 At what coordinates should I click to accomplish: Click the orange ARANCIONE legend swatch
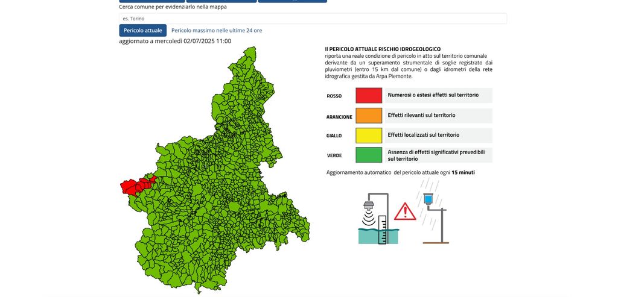pyautogui.click(x=369, y=115)
